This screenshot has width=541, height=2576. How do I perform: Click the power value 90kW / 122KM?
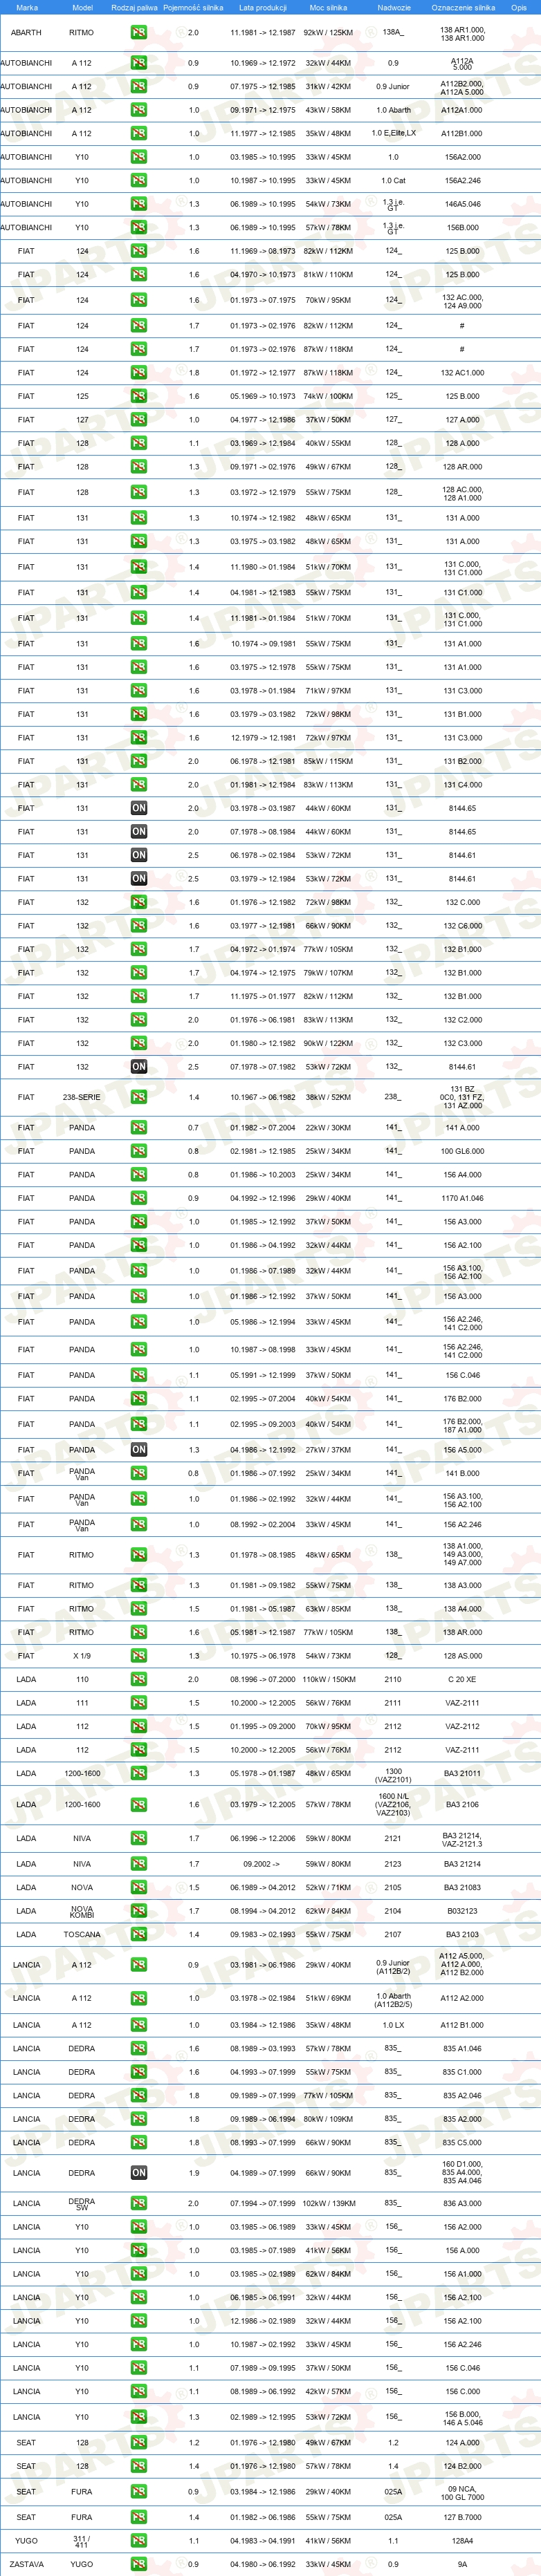(328, 1043)
